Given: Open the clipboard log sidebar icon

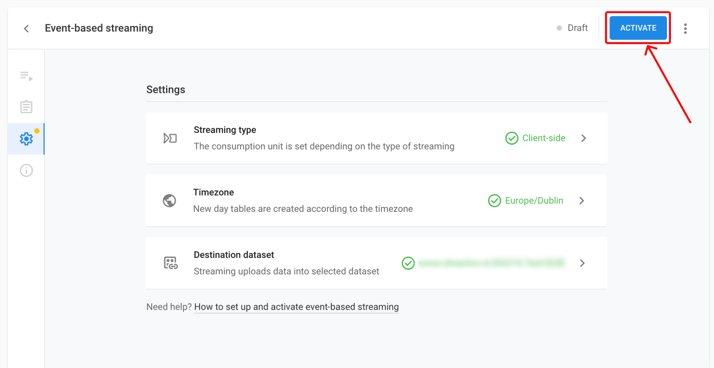Looking at the screenshot, I should [26, 107].
